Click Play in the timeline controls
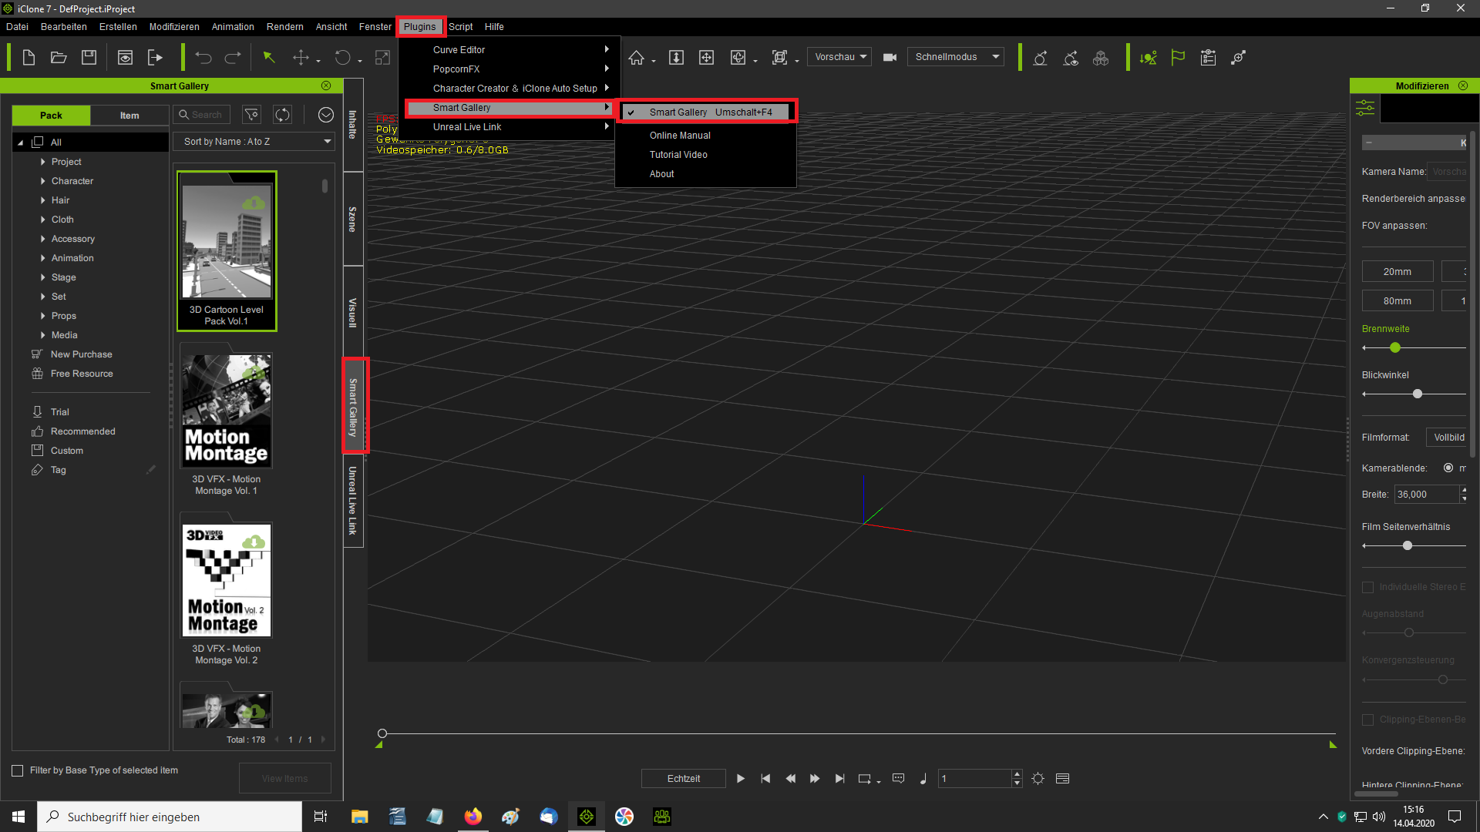 pyautogui.click(x=741, y=779)
